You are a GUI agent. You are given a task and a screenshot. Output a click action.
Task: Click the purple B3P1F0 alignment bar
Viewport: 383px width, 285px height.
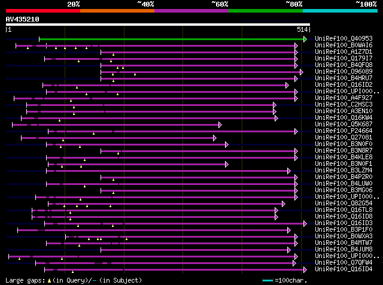click(x=153, y=231)
